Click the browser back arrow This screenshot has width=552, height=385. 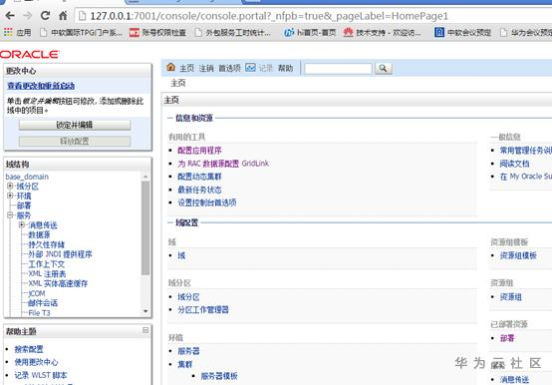(x=10, y=16)
